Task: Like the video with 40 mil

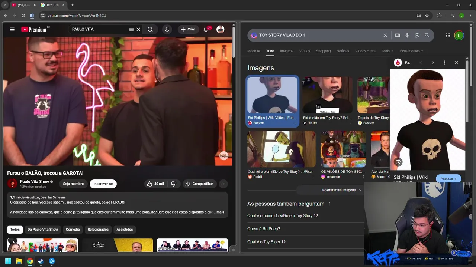Action: click(155, 184)
